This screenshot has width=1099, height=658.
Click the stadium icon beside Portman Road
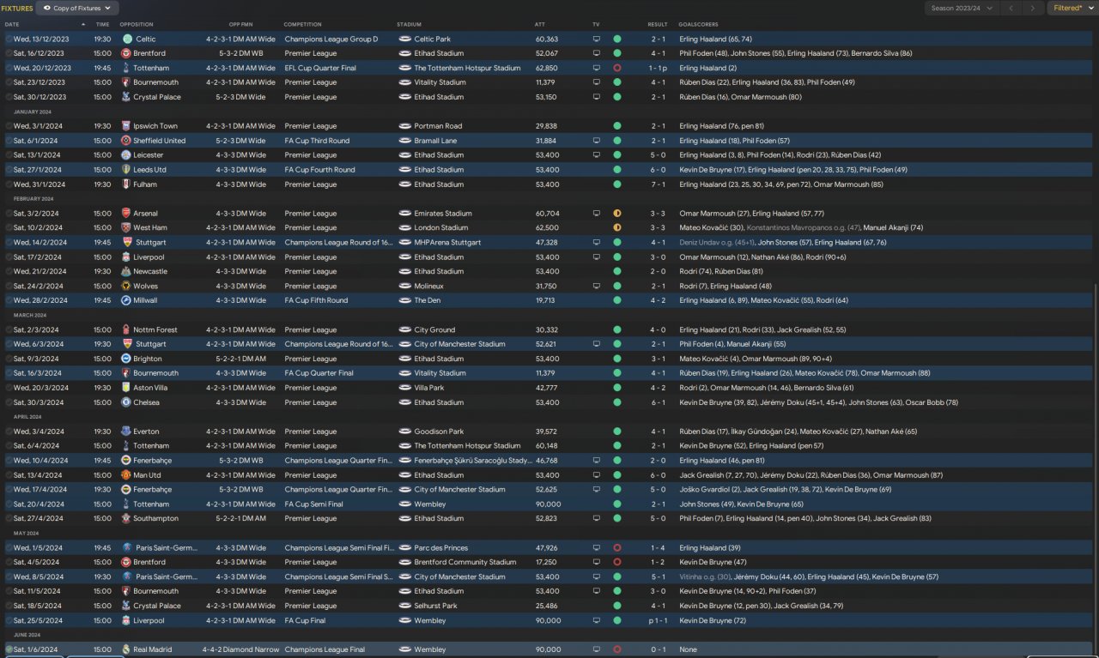[405, 126]
